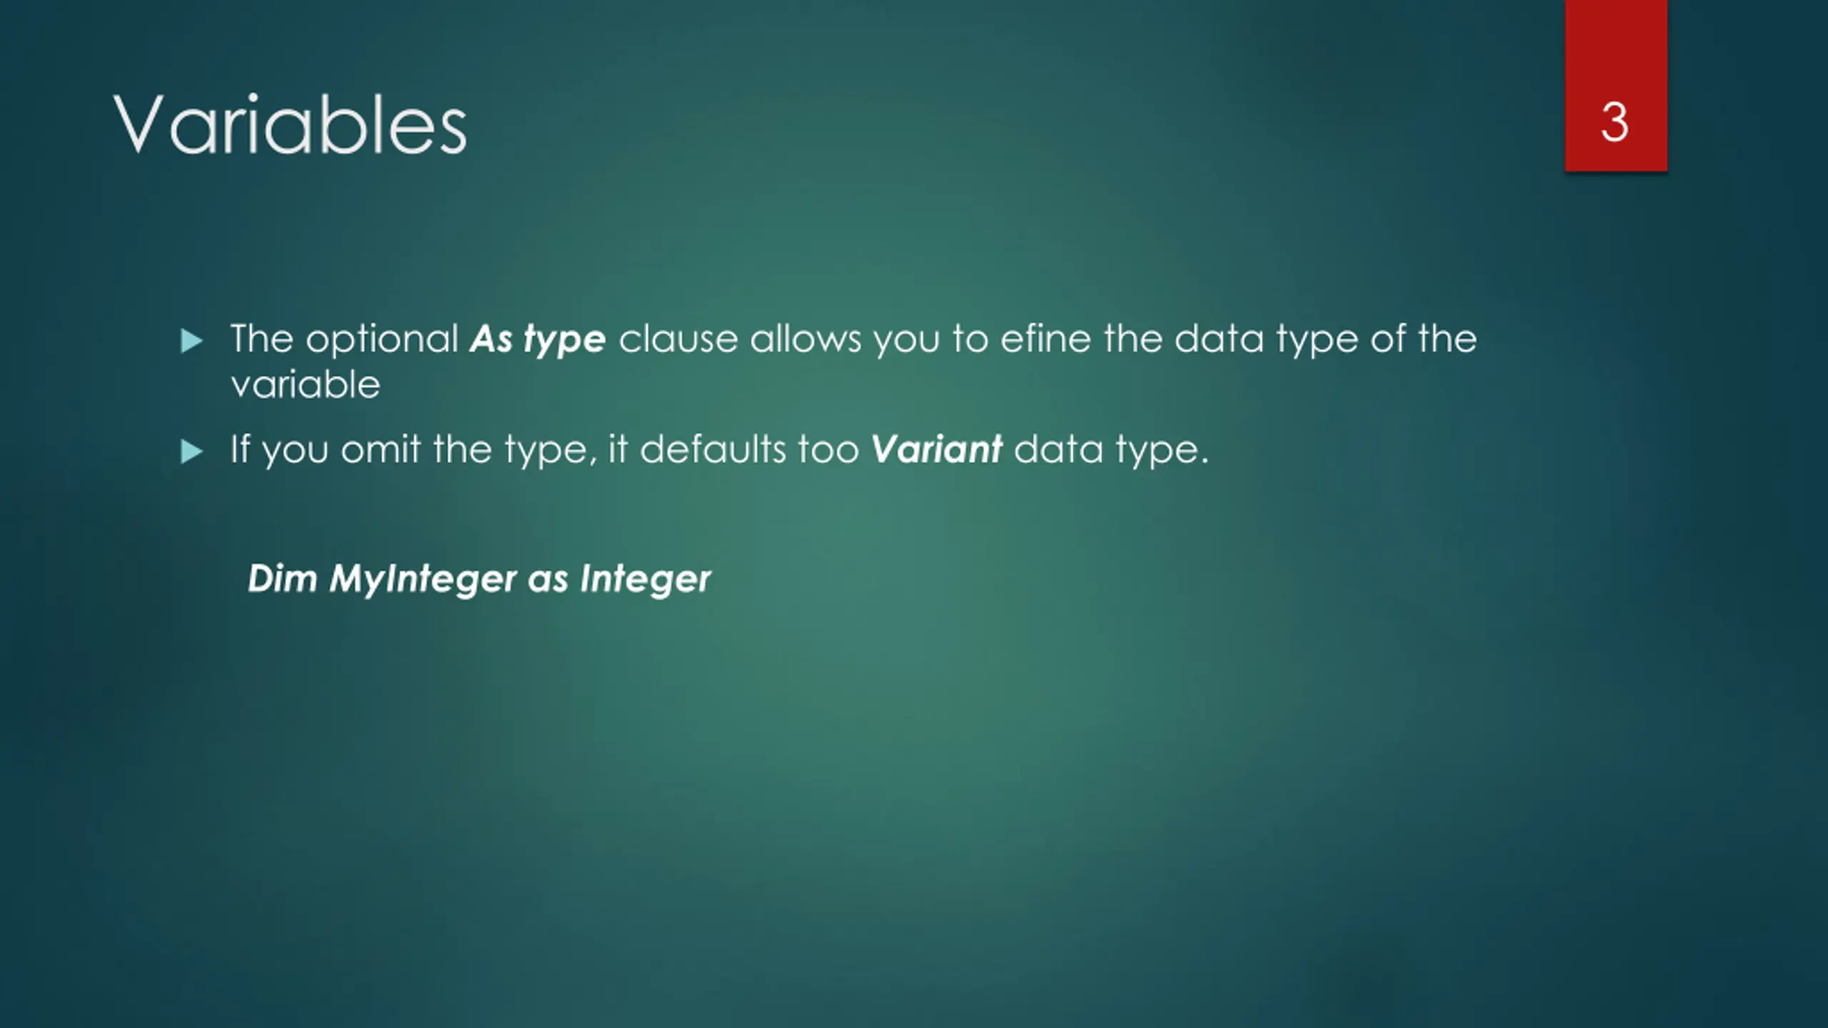The width and height of the screenshot is (1828, 1028).
Task: Click the word "variable" on the wrapped line
Action: coord(306,385)
